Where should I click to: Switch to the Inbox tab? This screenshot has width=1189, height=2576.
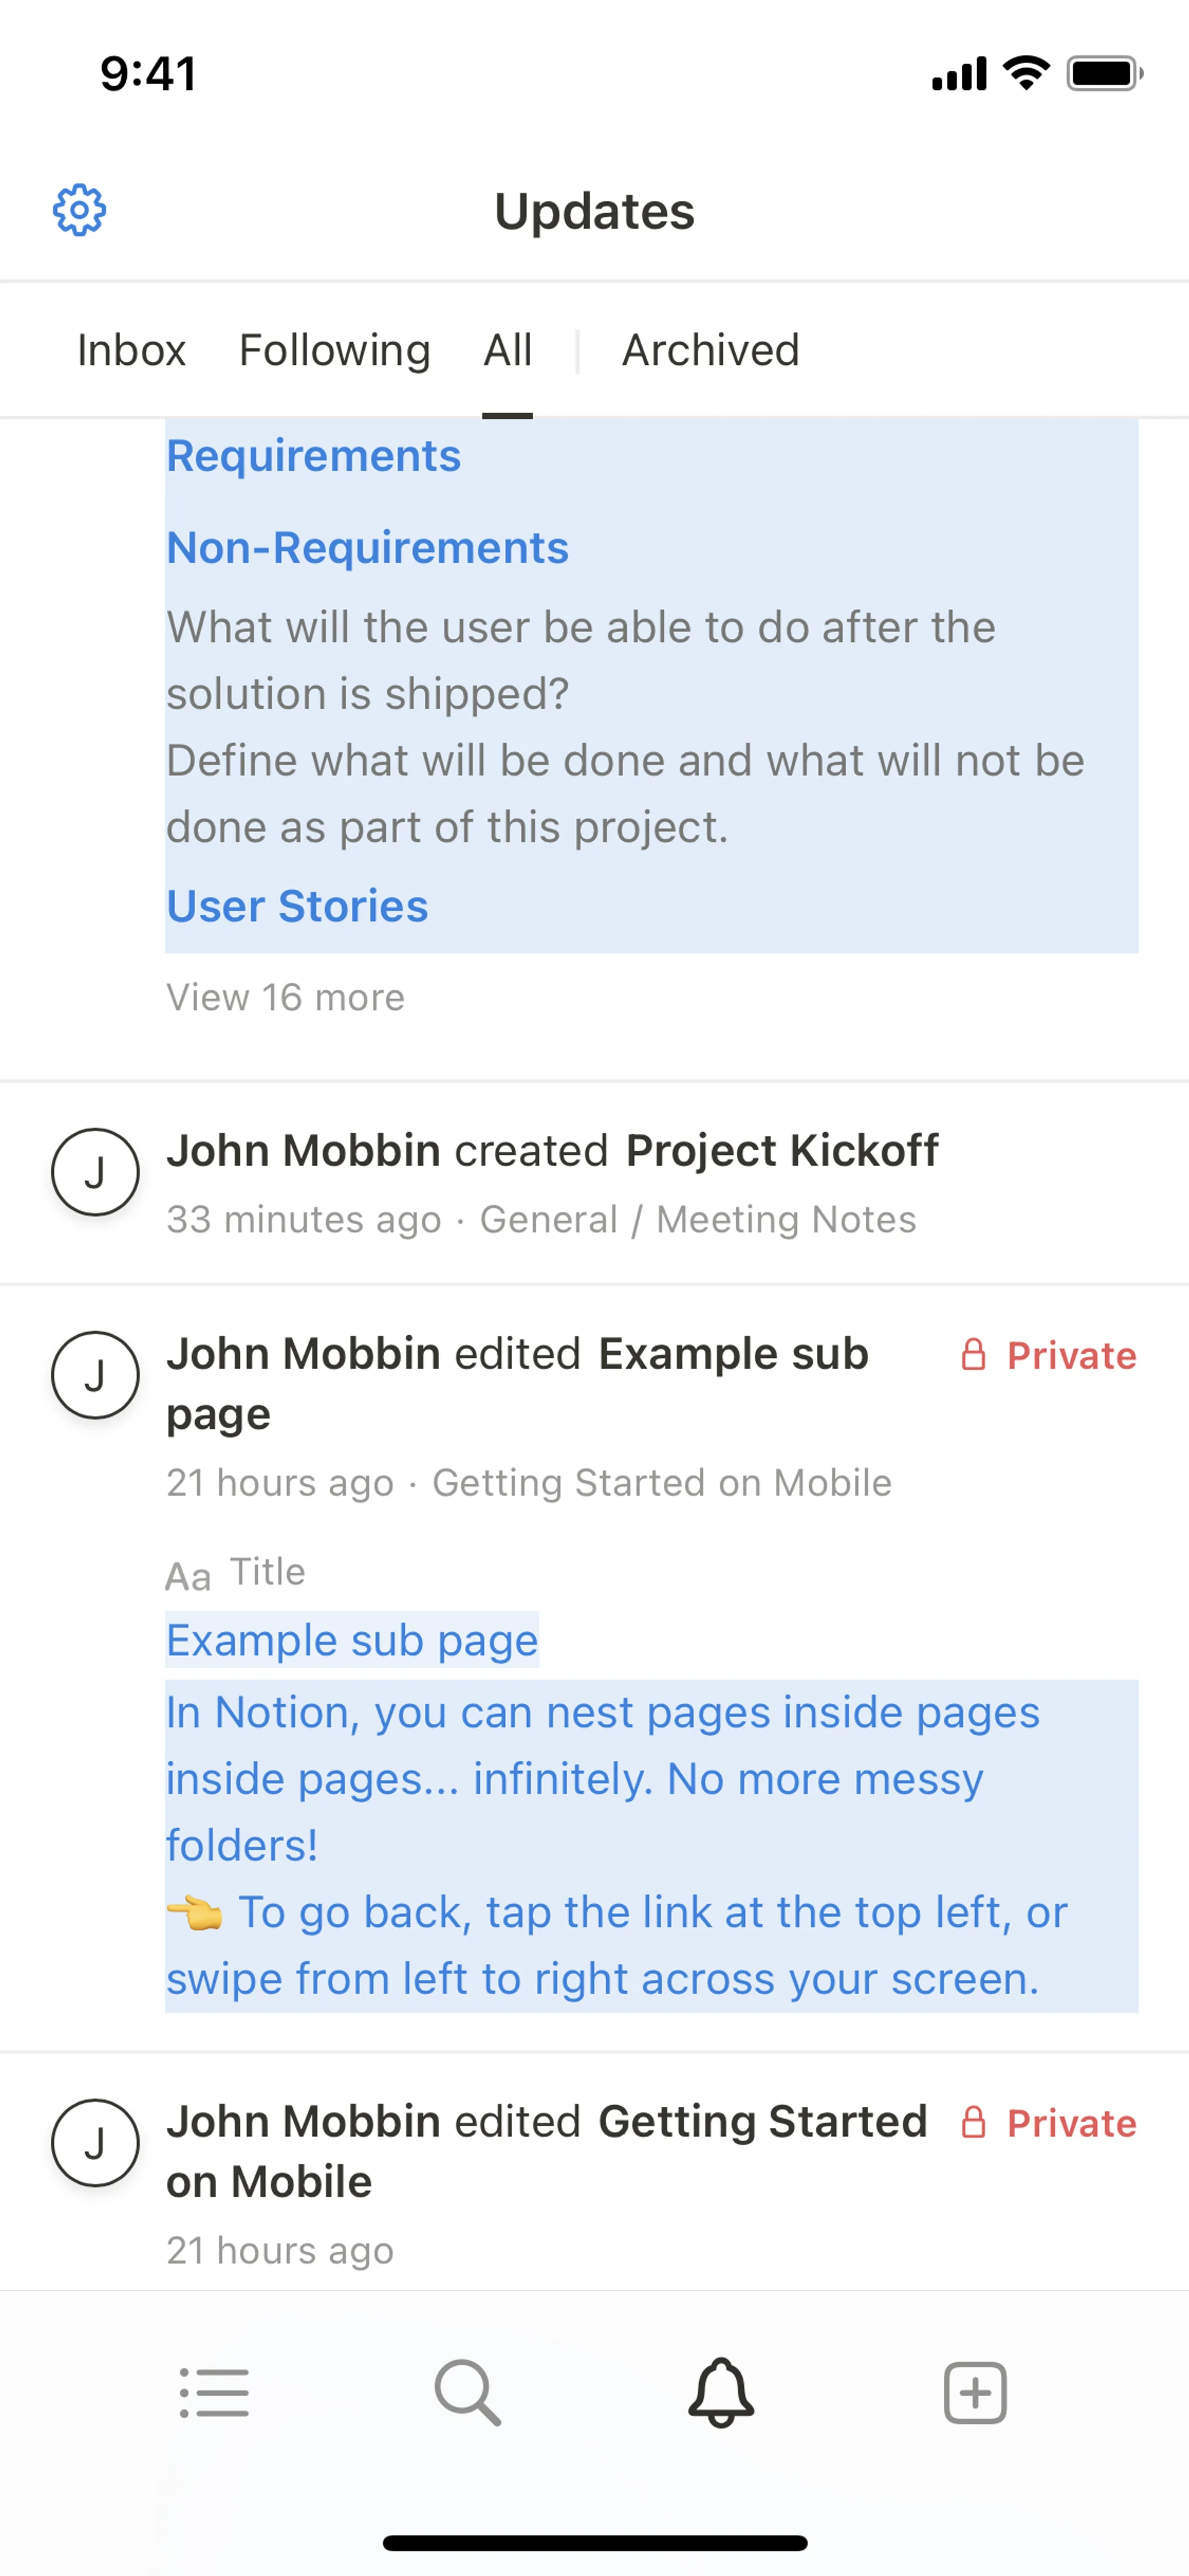click(131, 350)
